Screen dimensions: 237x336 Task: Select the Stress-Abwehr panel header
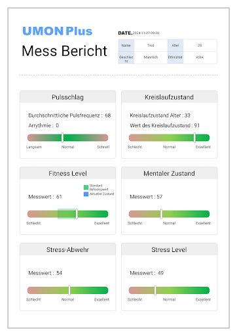67,249
